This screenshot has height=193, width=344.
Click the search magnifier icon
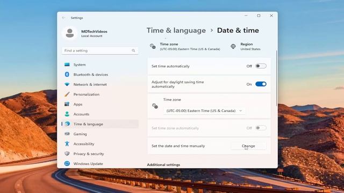[133, 50]
